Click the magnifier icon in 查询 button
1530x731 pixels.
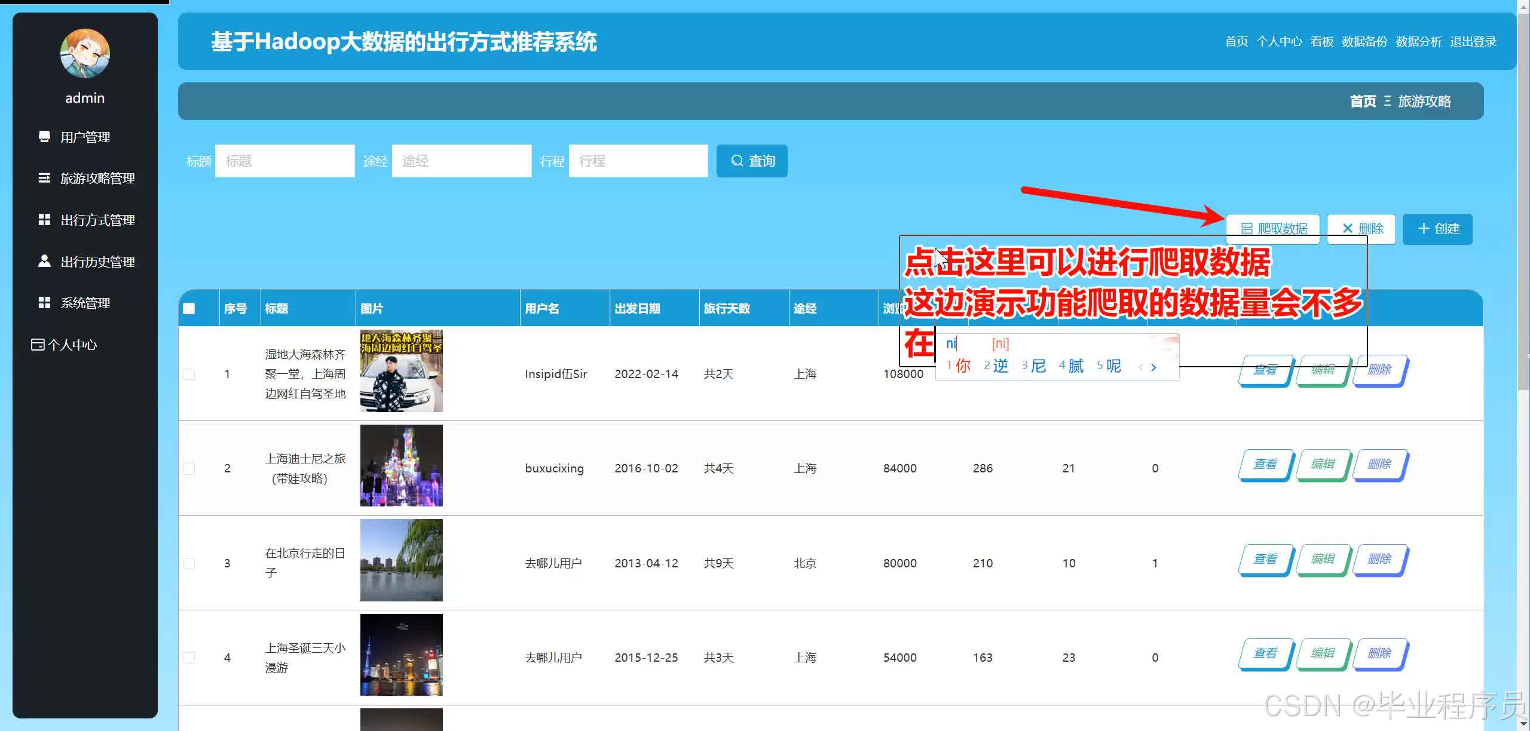(737, 161)
